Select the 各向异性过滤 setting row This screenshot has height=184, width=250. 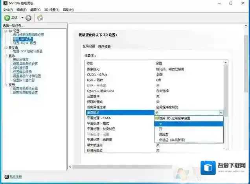(154, 107)
